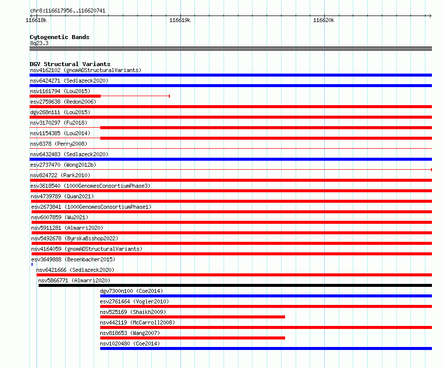
Task: Click the blue bar of dgv7300n100
Action: point(266,296)
